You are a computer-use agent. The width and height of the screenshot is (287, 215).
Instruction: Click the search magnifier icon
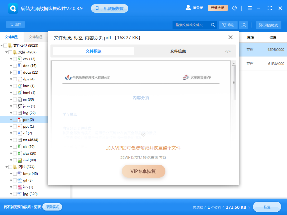[213, 25]
